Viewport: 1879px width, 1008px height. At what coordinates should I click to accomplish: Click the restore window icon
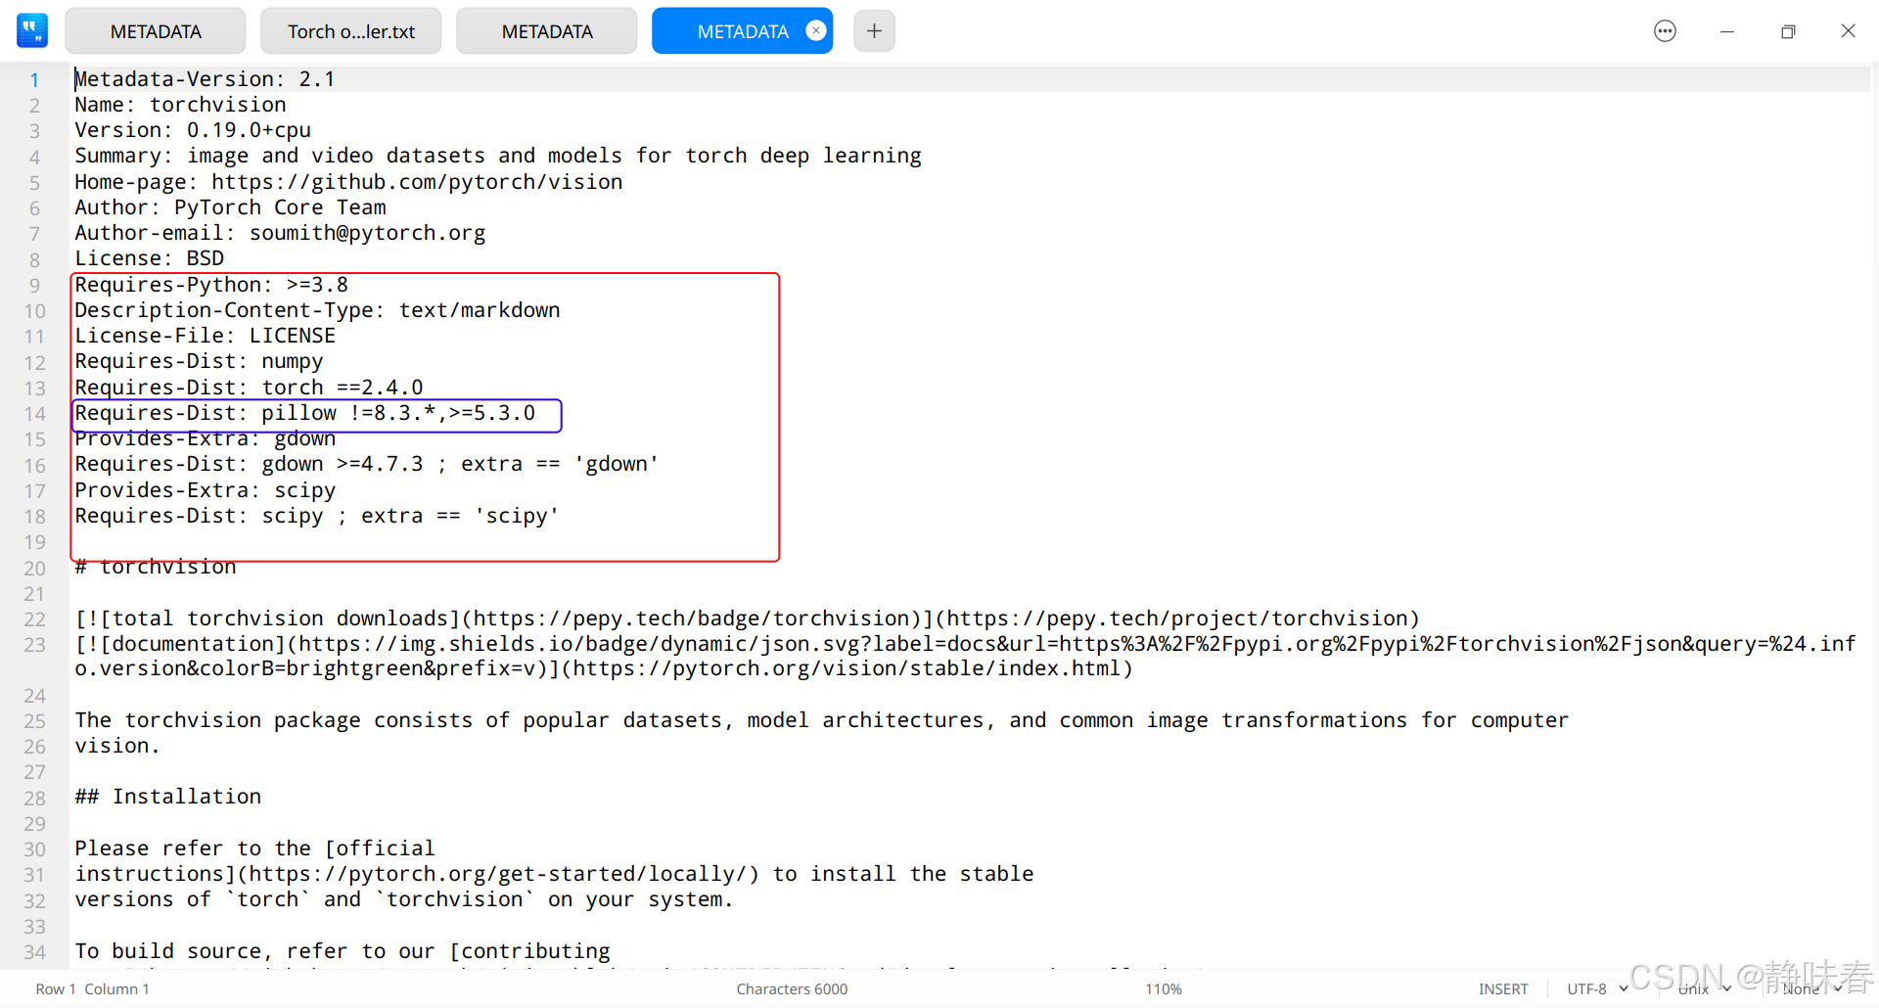pos(1788,30)
